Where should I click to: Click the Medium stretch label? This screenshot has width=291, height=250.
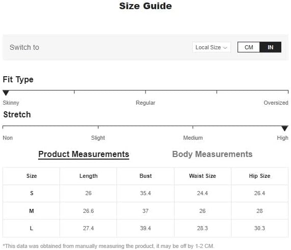(x=193, y=138)
